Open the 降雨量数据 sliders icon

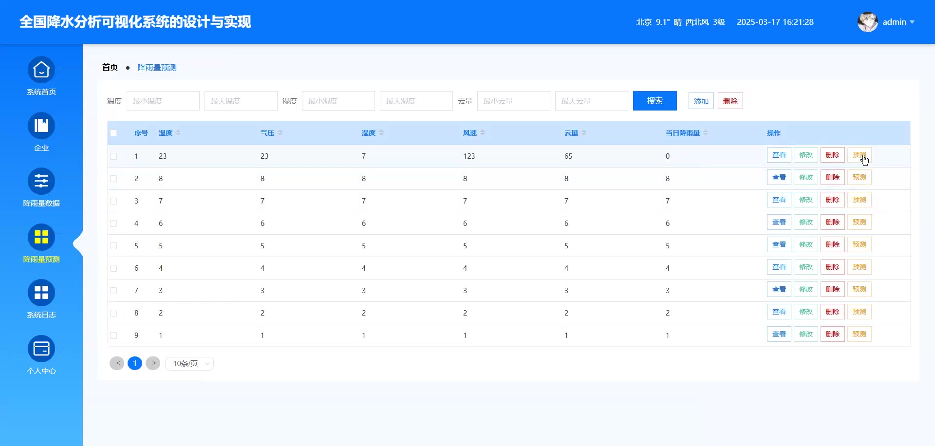tap(41, 182)
